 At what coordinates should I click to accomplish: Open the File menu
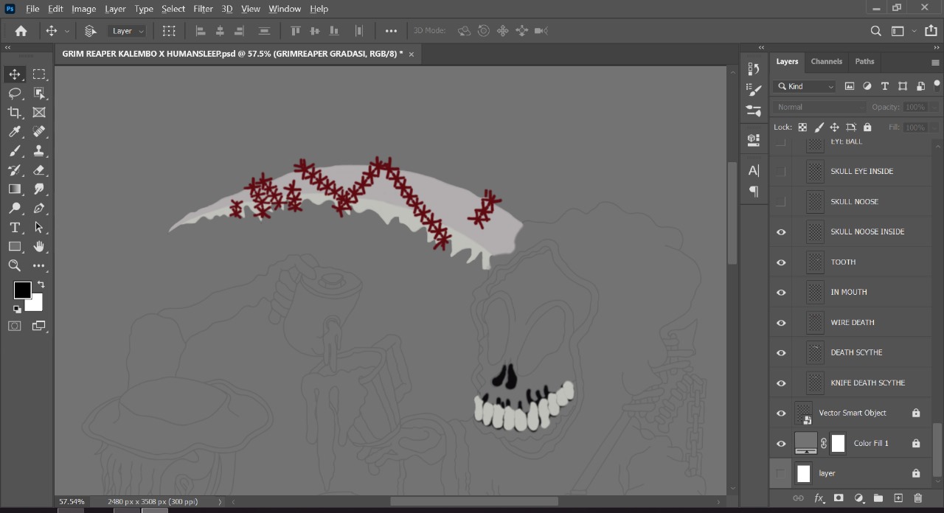pyautogui.click(x=32, y=9)
